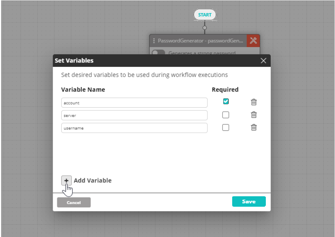Screen dimensions: 335x237
Task: Delete the account variable row
Action: click(x=253, y=102)
